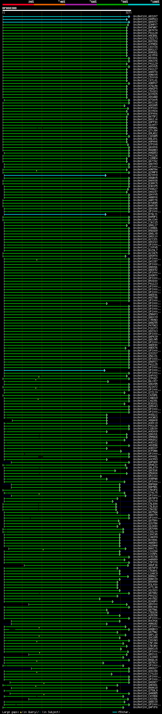Click the =50char. scale legend
Screen dimensions: 162x714
tap(121, 712)
